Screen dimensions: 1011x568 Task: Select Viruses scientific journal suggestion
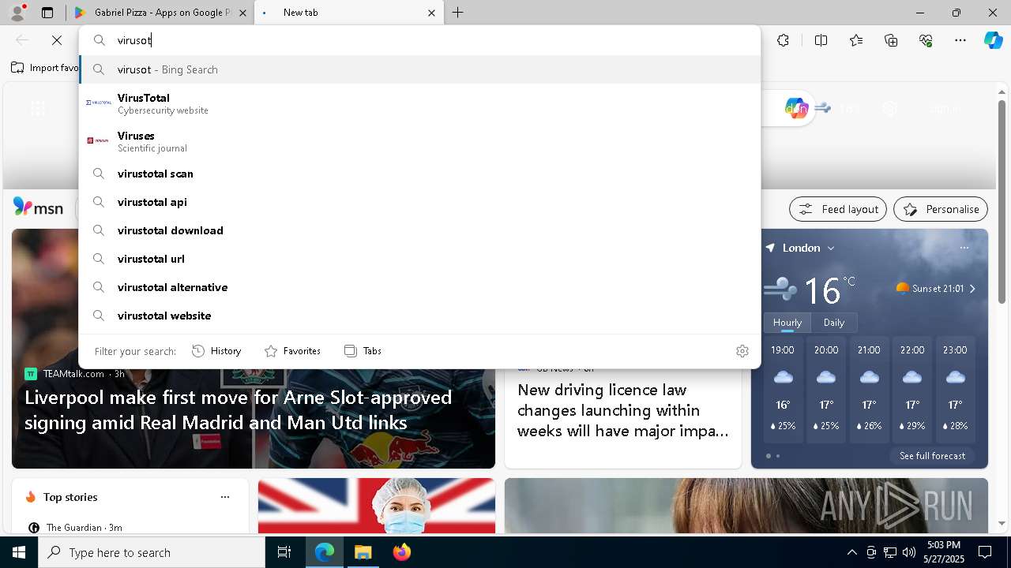419,141
